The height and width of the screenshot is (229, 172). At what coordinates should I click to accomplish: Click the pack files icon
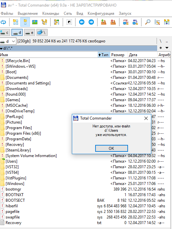(104, 22)
